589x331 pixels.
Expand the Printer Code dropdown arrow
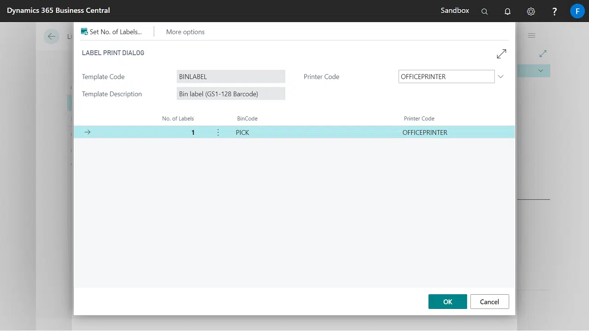point(501,77)
